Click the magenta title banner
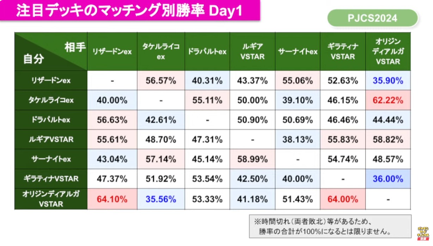 (x=130, y=11)
